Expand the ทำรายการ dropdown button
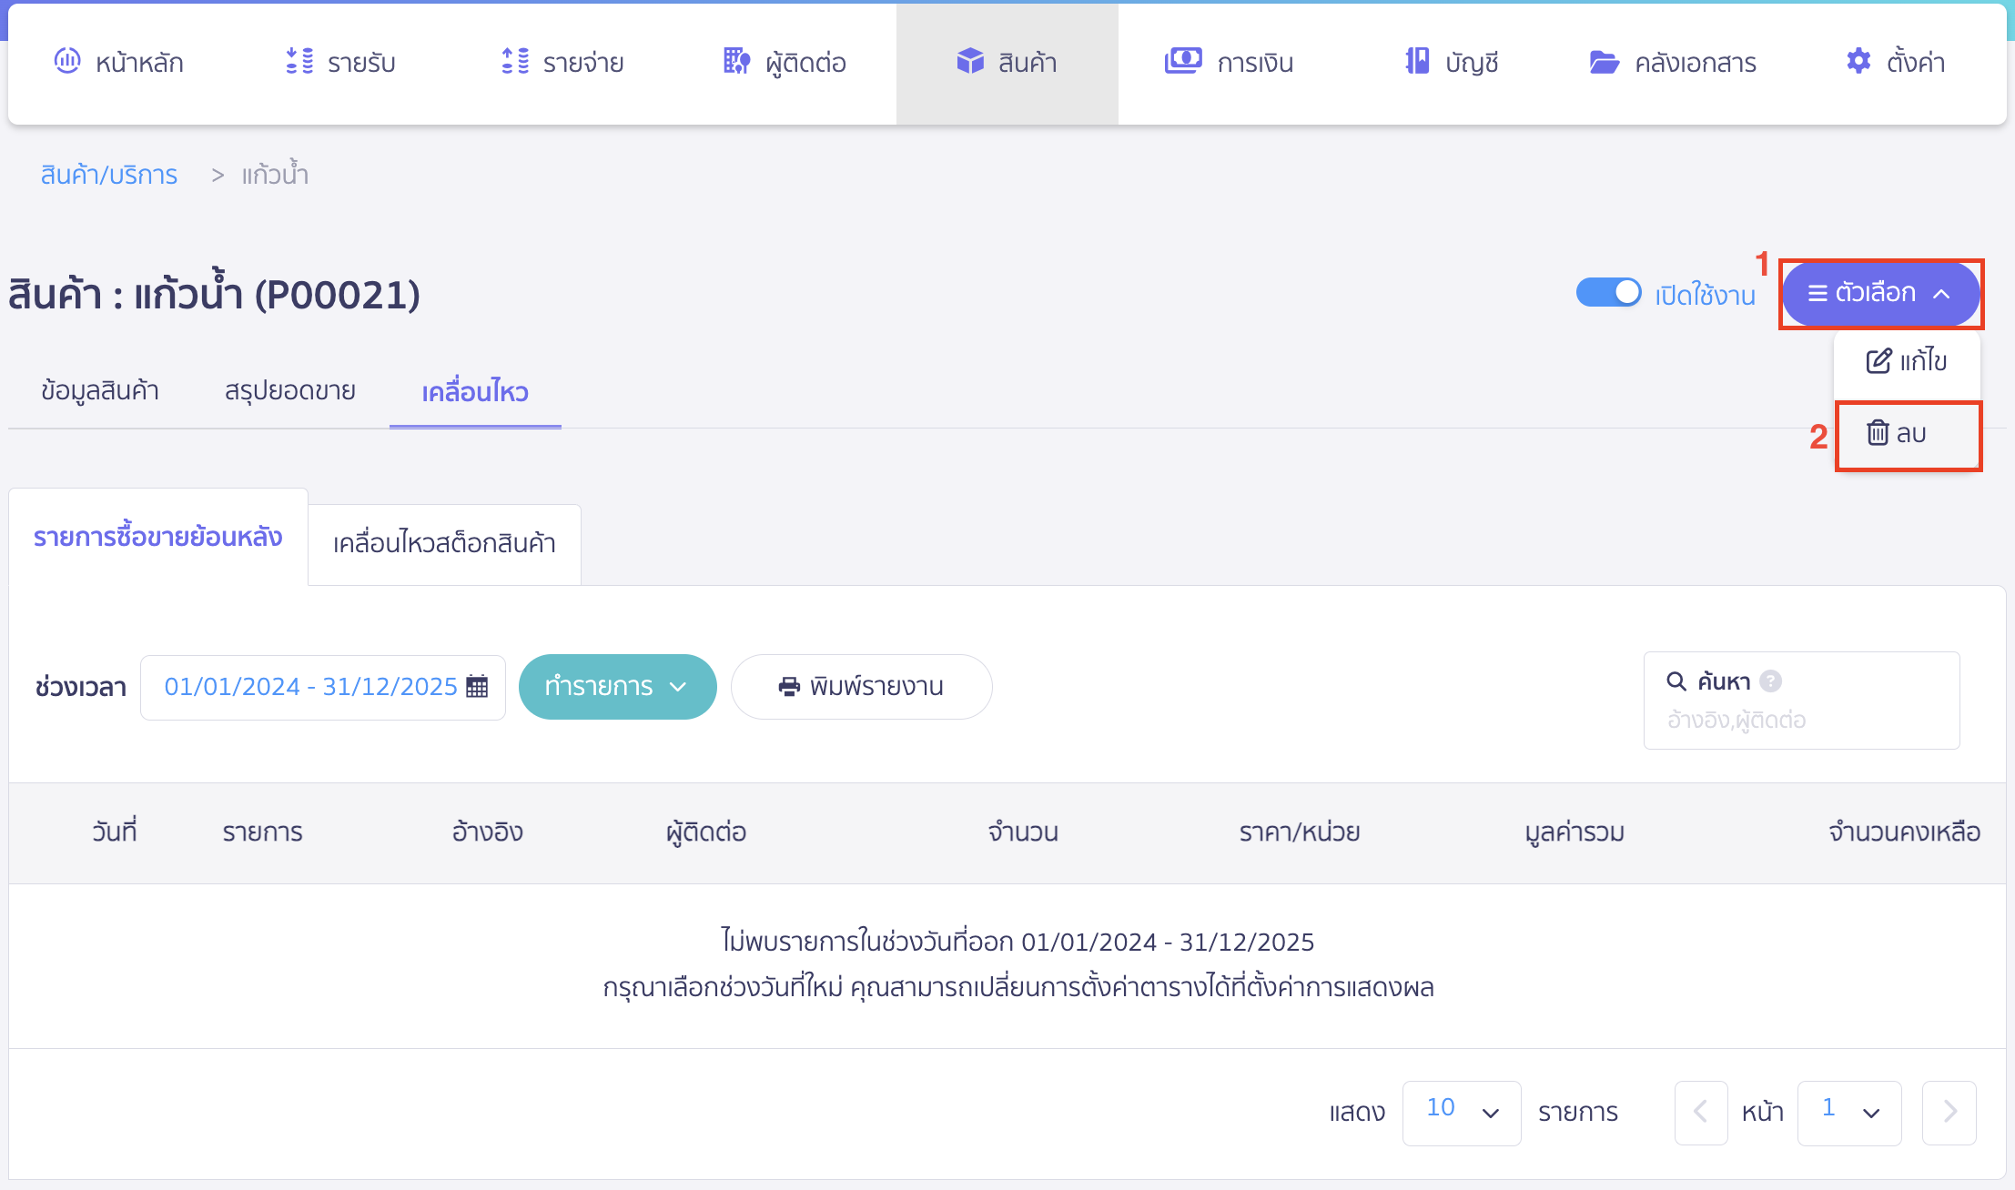This screenshot has width=2015, height=1190. pos(617,687)
